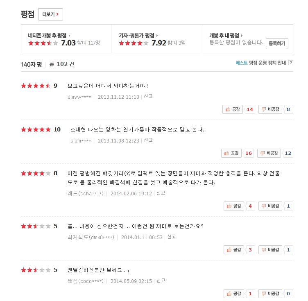Dislike the 뽀싱(coco****) review
Image resolution: width=308 pixels, height=301 pixels.
[x=272, y=294]
